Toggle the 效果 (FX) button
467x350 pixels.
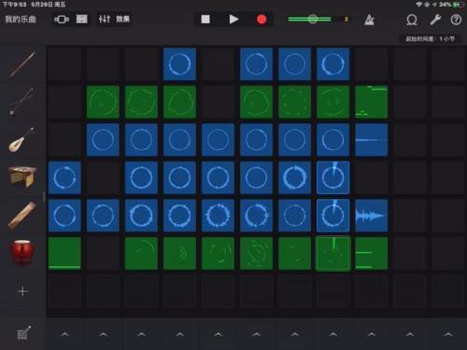coord(122,20)
